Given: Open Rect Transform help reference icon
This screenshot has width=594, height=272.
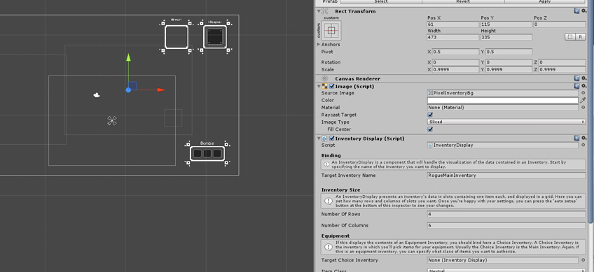Looking at the screenshot, I should (576, 11).
